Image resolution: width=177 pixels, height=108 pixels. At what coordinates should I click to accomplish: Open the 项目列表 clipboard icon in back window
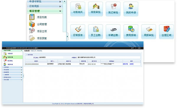pyautogui.click(x=32, y=17)
